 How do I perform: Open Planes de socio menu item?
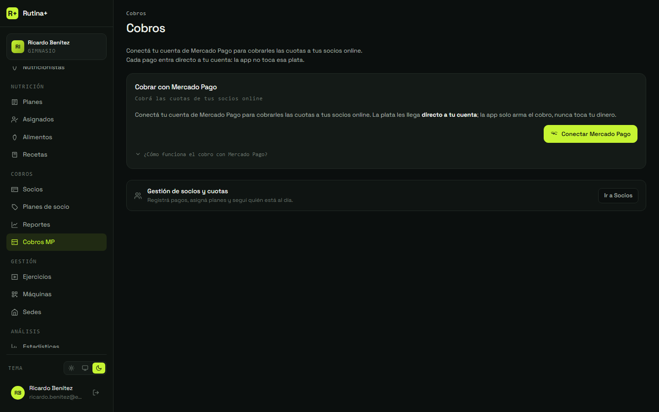click(x=56, y=207)
